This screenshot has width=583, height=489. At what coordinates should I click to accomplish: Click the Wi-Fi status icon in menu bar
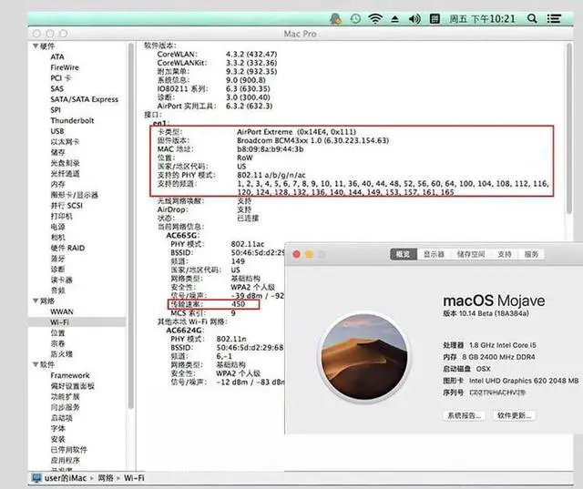click(x=376, y=18)
